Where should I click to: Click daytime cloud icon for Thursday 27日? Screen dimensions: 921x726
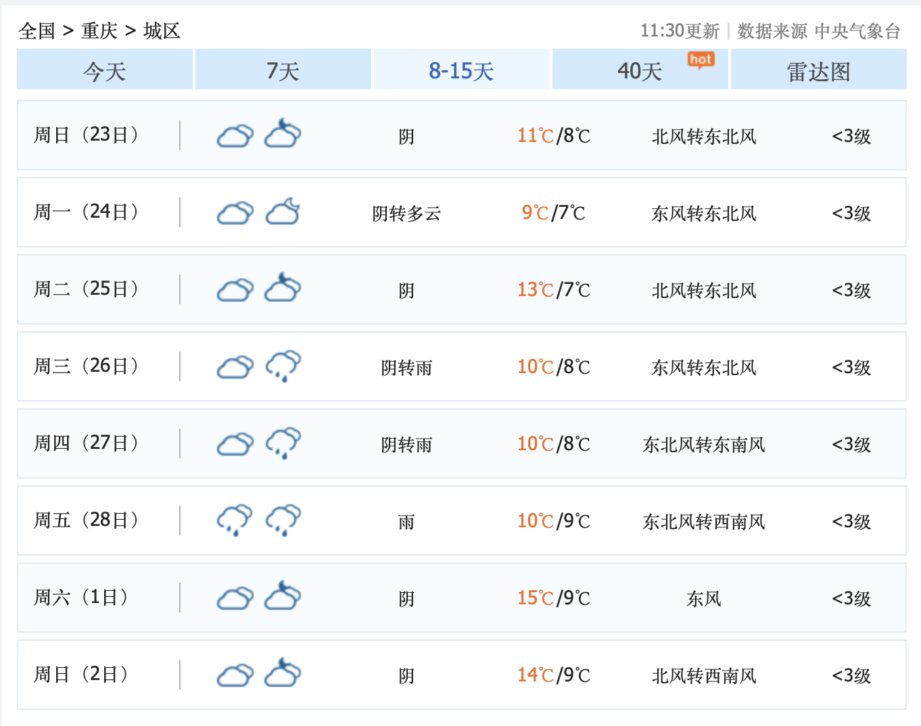tap(235, 444)
